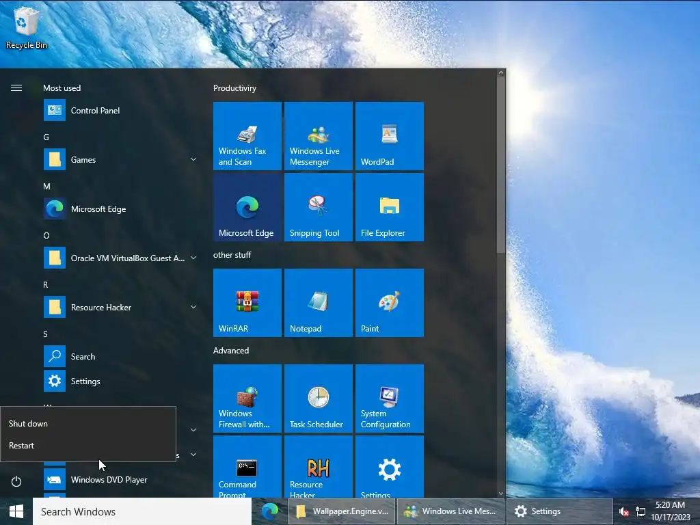
Task: Click the Power button icon
Action: [16, 481]
